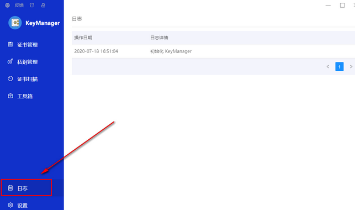This screenshot has height=210, width=355.
Task: Click the 工具箱 toolbox icon
Action: click(10, 96)
